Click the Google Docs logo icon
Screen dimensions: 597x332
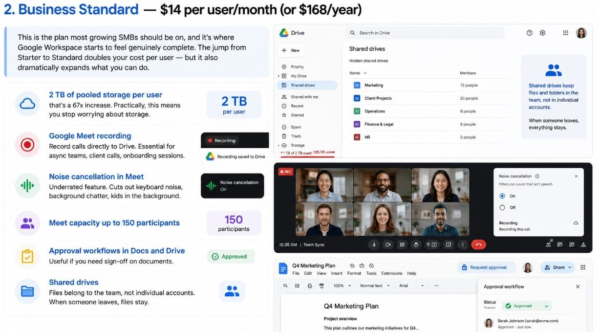pos(283,268)
